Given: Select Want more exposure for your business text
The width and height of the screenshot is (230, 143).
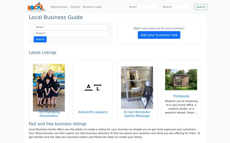Looking at the screenshot, I should (x=159, y=28).
